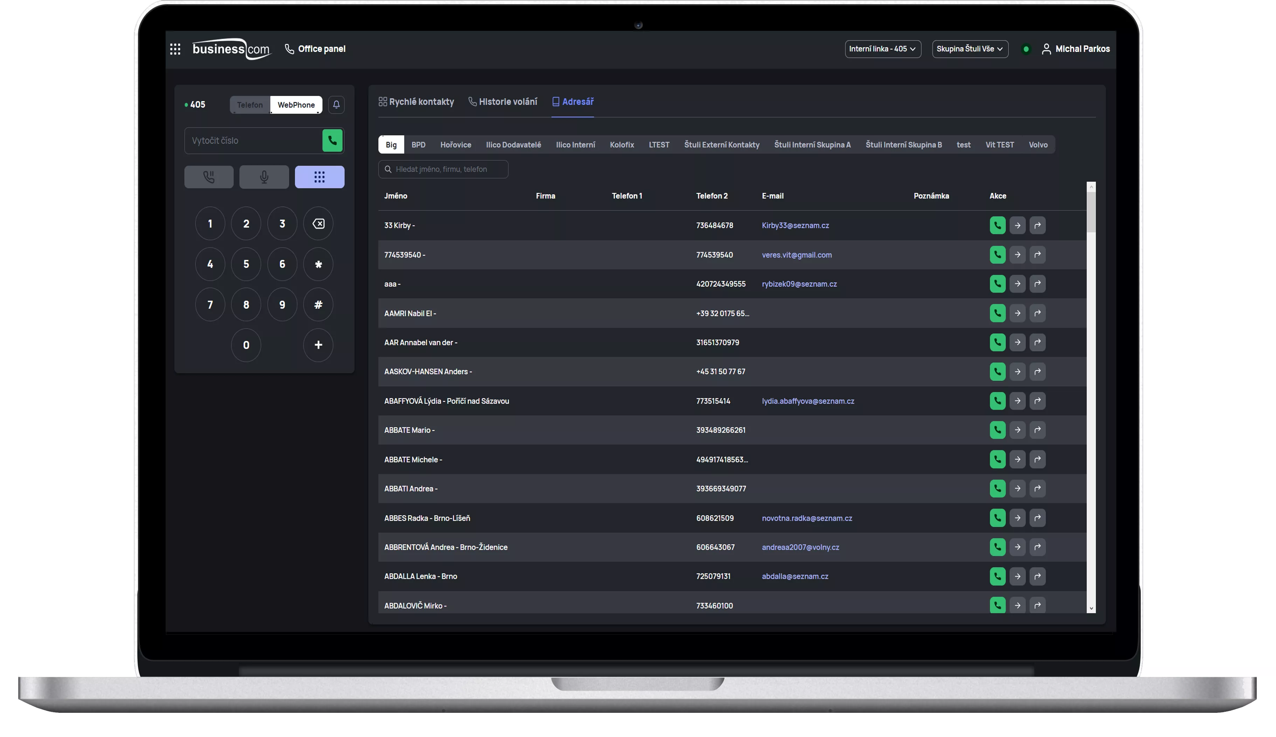Select the Štuli Externí Kontakty group
The width and height of the screenshot is (1276, 737).
(x=721, y=145)
